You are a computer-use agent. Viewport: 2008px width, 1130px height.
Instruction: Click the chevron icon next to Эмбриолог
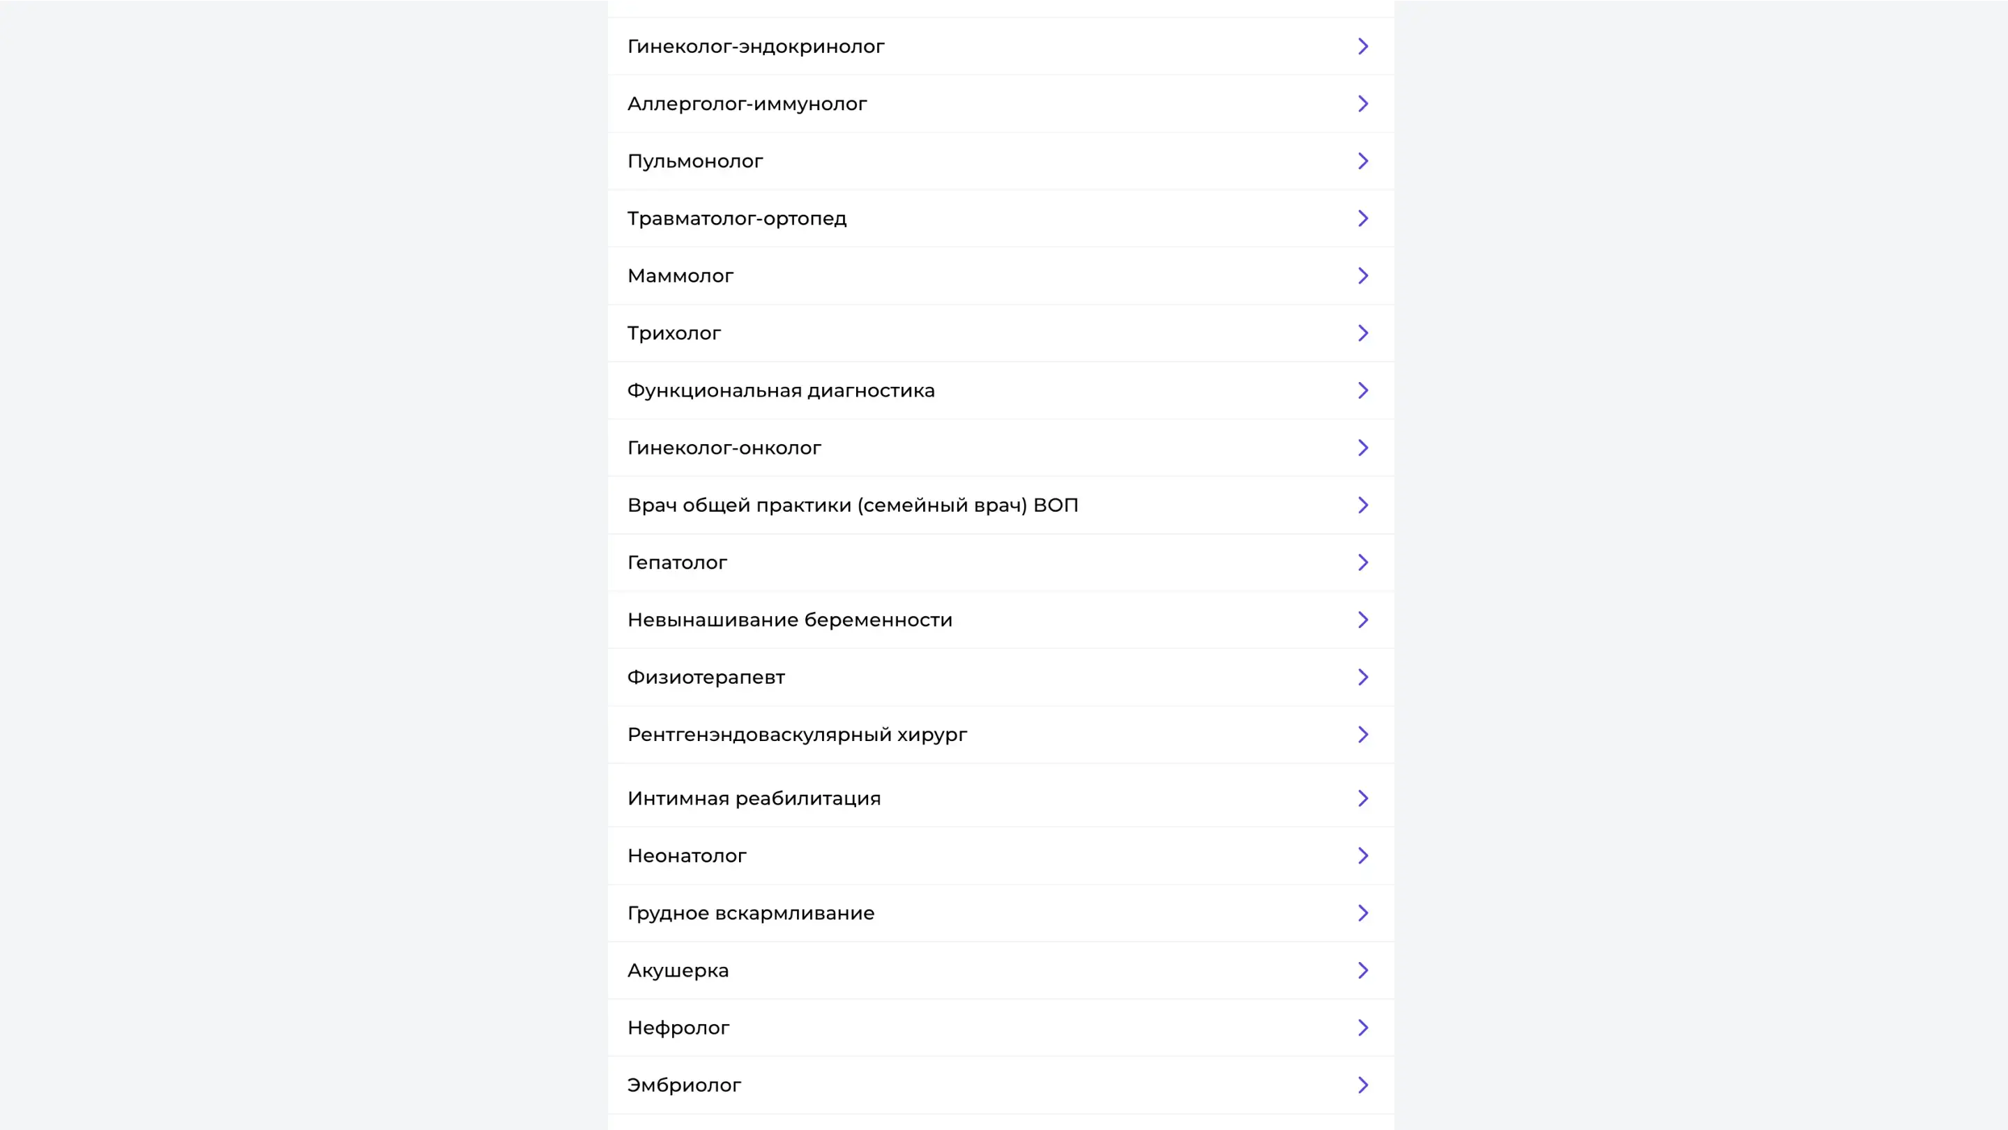tap(1362, 1085)
